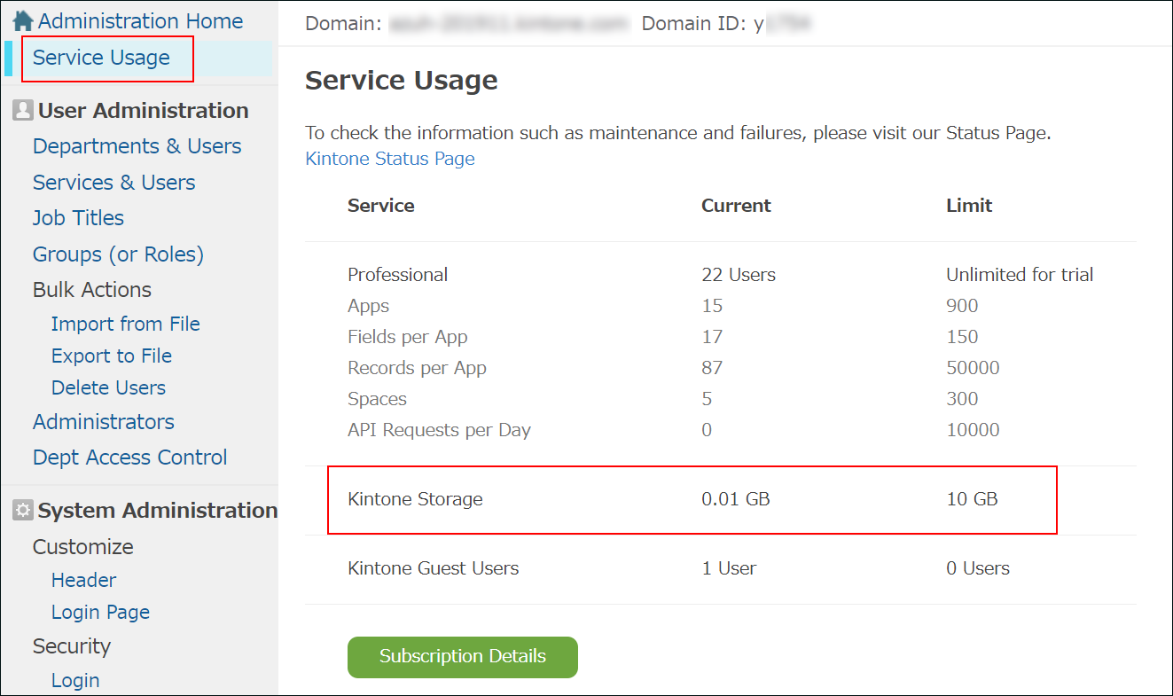Open the Kintone Status Page link
Image resolution: width=1173 pixels, height=696 pixels.
[389, 159]
